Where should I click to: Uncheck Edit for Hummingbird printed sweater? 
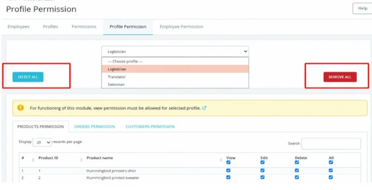[x=262, y=177]
